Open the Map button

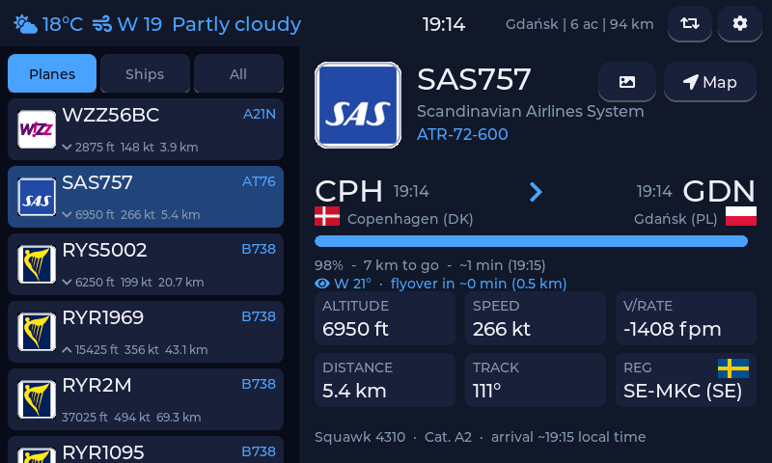pos(710,82)
